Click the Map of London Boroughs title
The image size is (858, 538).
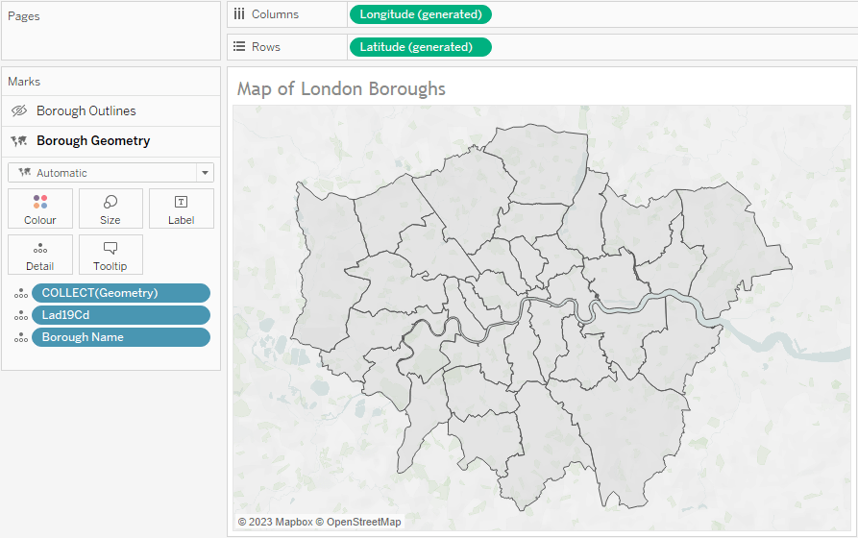[341, 89]
